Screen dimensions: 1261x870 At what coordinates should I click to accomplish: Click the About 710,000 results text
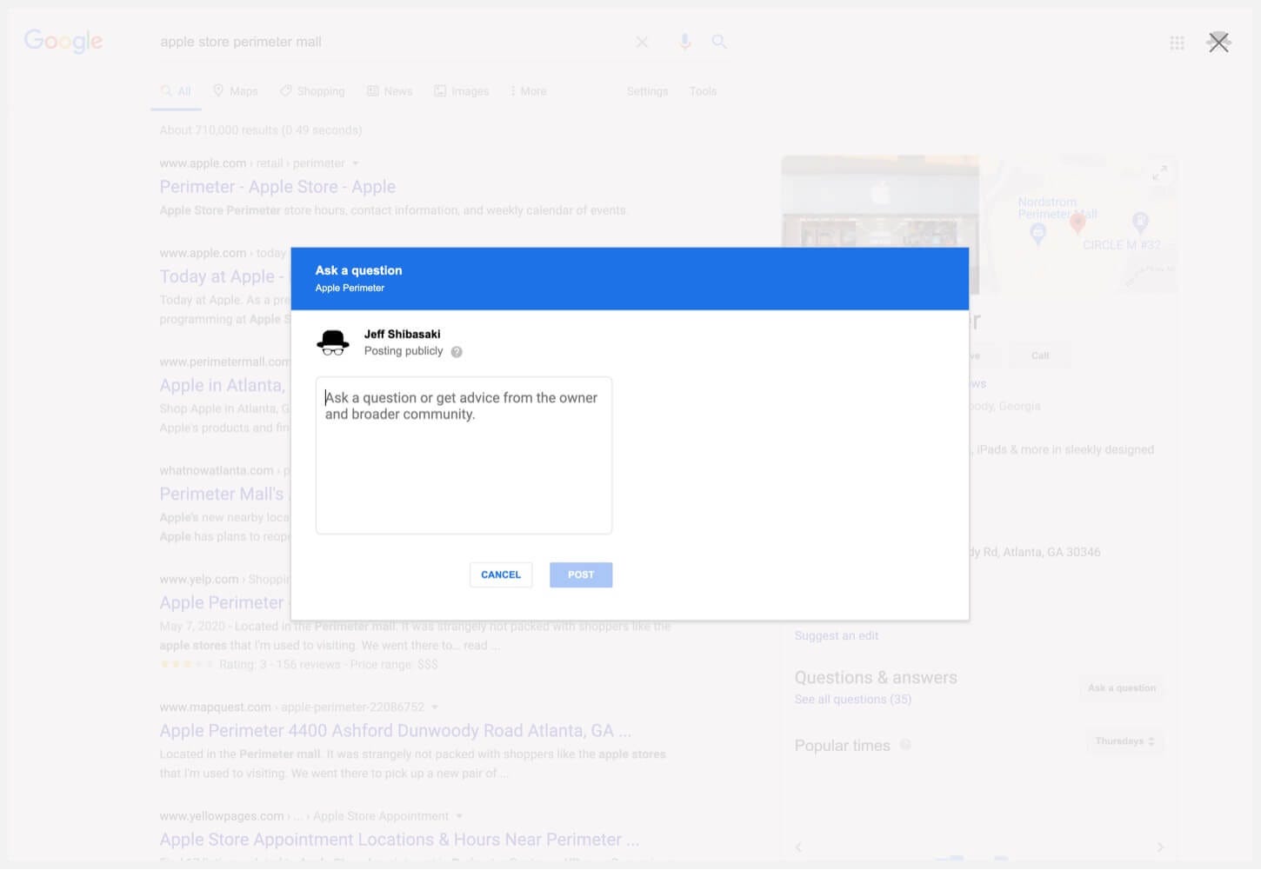point(260,130)
